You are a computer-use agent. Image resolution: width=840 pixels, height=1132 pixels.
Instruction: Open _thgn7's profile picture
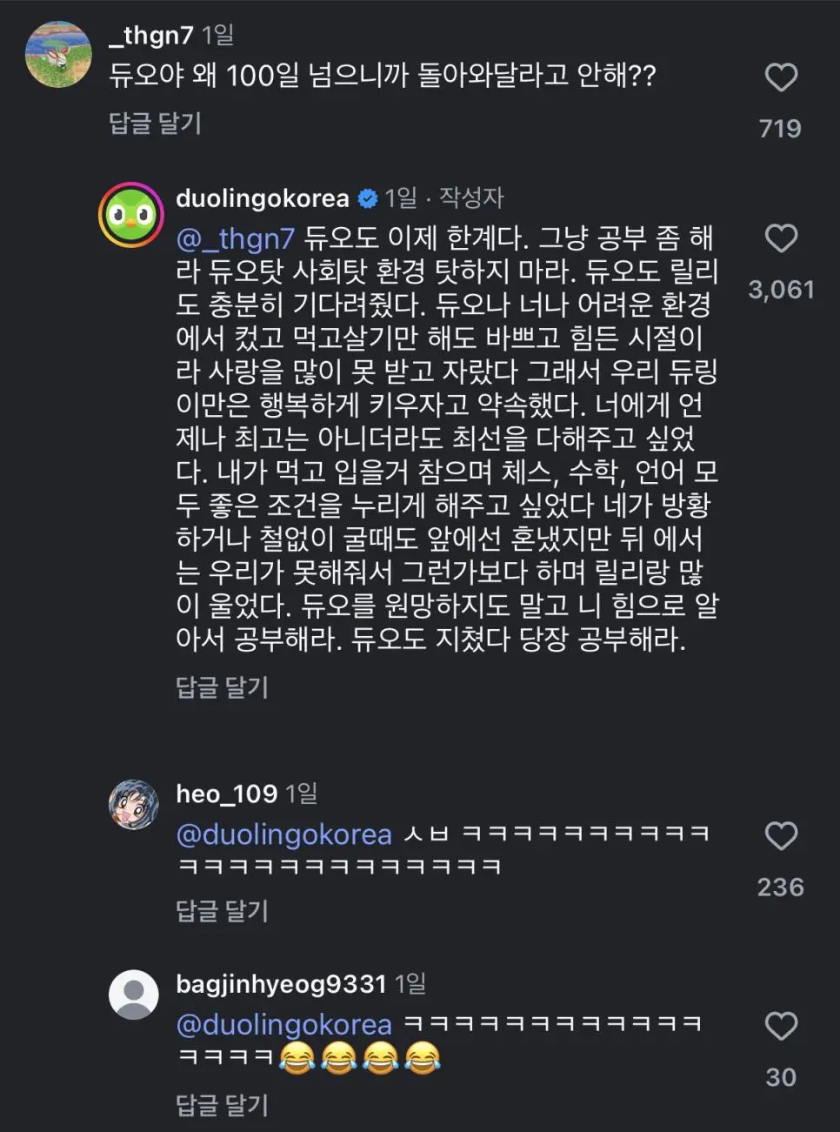[x=58, y=55]
